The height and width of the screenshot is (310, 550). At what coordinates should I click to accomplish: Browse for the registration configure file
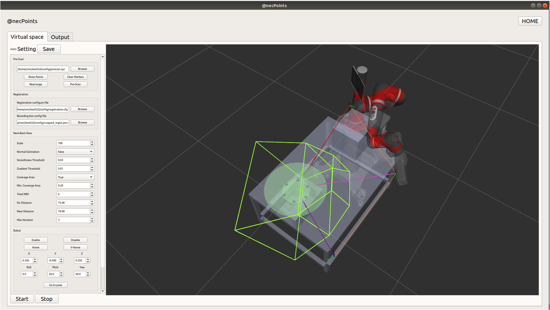(82, 109)
